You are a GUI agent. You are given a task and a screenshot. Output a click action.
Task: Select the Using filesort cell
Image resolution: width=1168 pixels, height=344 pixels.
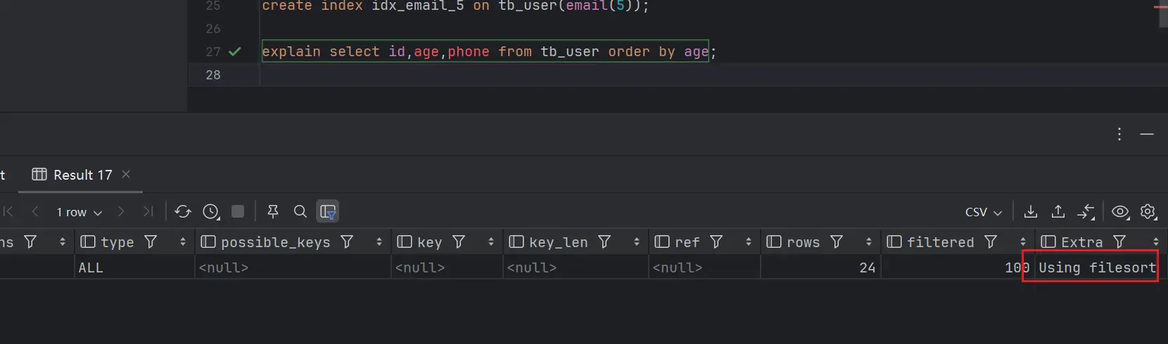click(x=1096, y=267)
